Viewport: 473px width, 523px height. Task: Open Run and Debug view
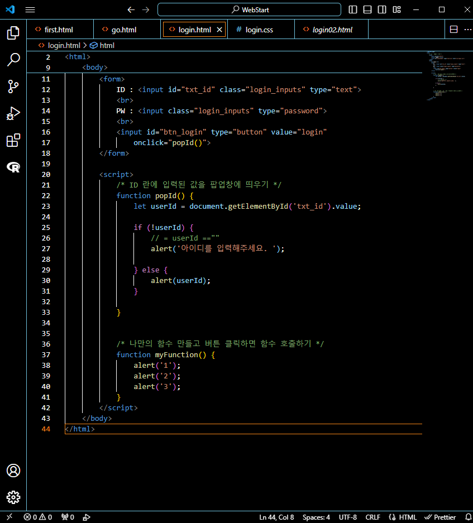[x=13, y=113]
